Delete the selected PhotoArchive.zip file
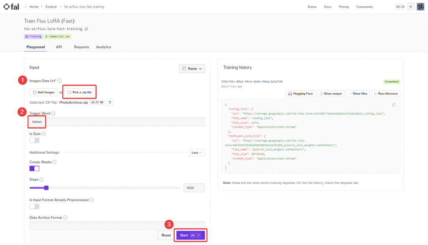Viewport: 428px width, 245px height. tap(110, 102)
